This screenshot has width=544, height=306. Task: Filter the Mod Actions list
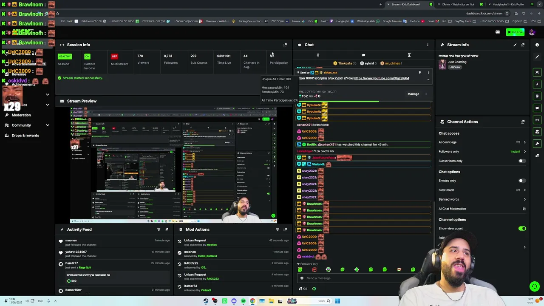[x=278, y=229]
